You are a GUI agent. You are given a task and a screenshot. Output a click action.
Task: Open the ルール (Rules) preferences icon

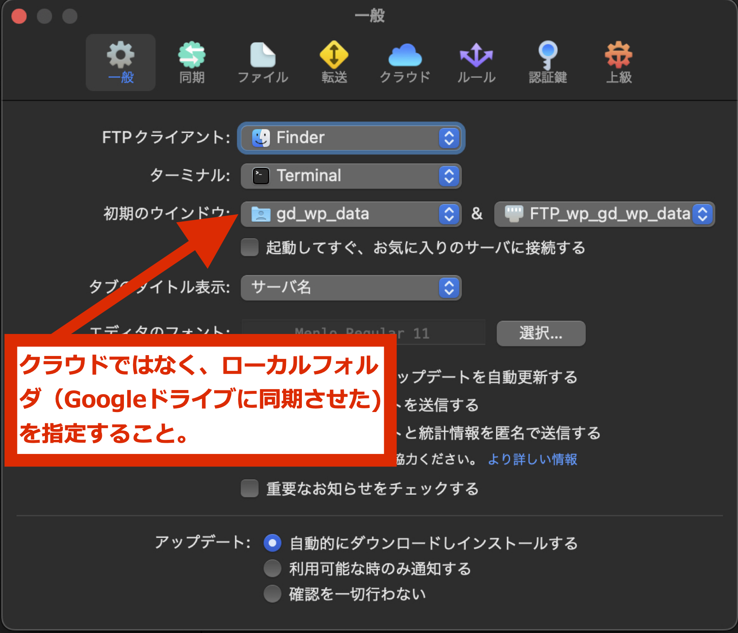[476, 62]
